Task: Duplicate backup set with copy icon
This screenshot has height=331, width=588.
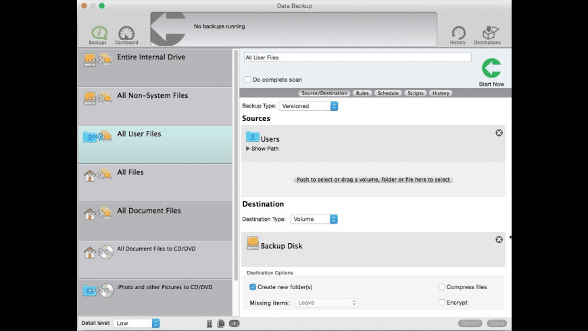Action: coord(221,323)
